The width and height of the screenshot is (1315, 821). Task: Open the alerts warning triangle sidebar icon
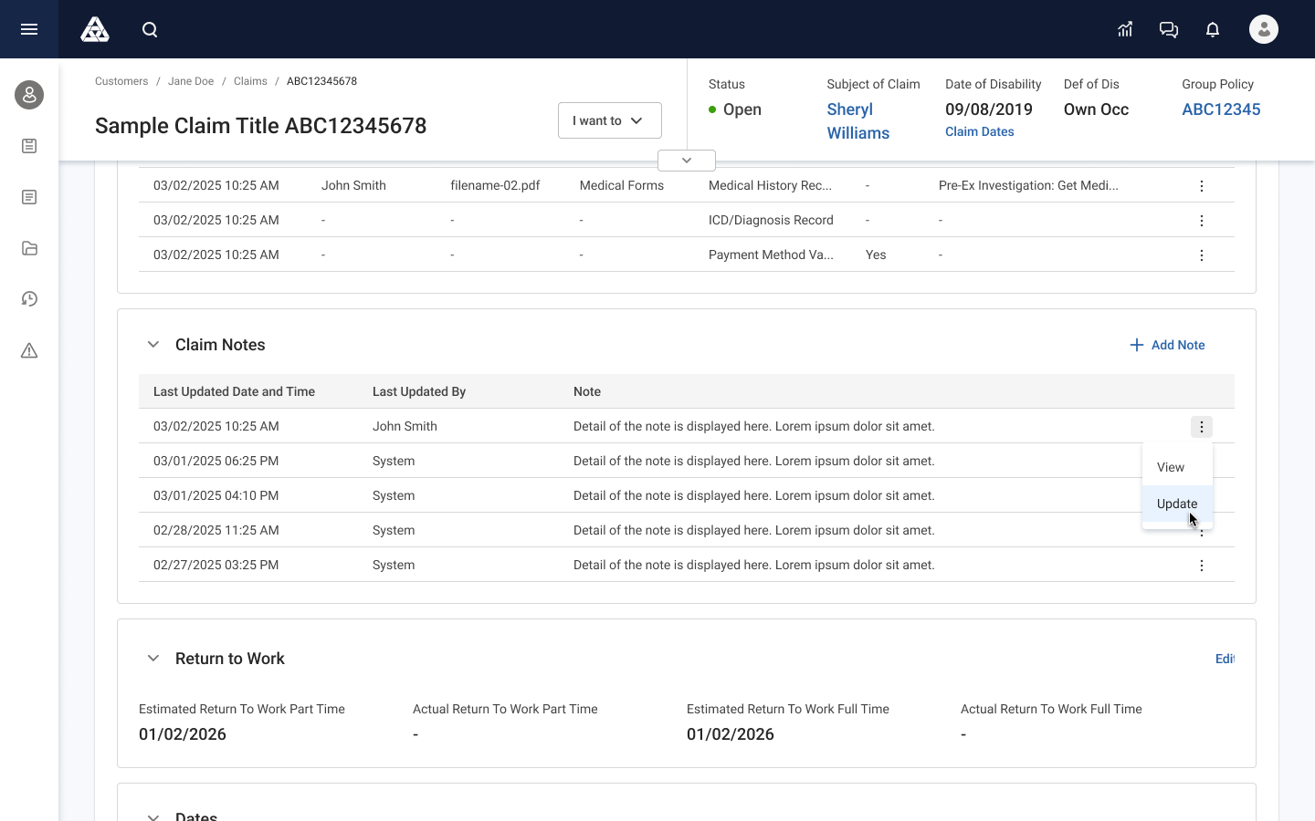29,350
